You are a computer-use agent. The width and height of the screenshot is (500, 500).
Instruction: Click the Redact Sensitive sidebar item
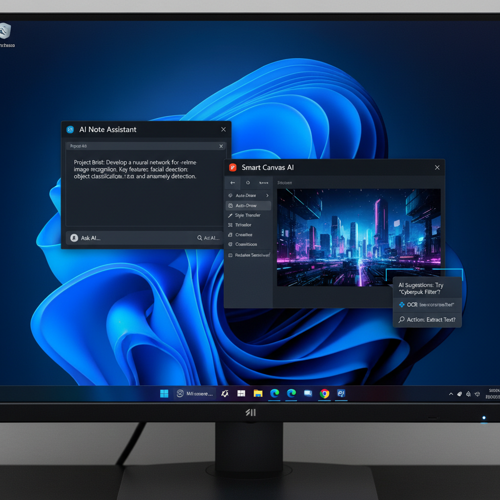pos(249,255)
